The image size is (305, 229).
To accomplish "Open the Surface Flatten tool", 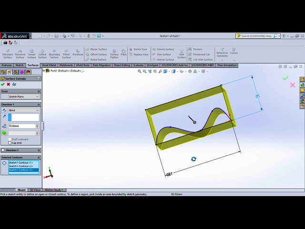I will tap(114, 54).
